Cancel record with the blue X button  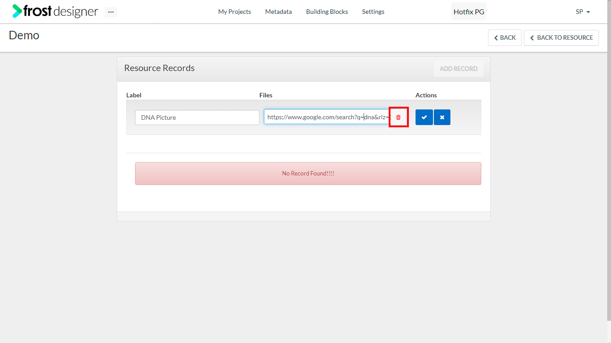point(442,117)
